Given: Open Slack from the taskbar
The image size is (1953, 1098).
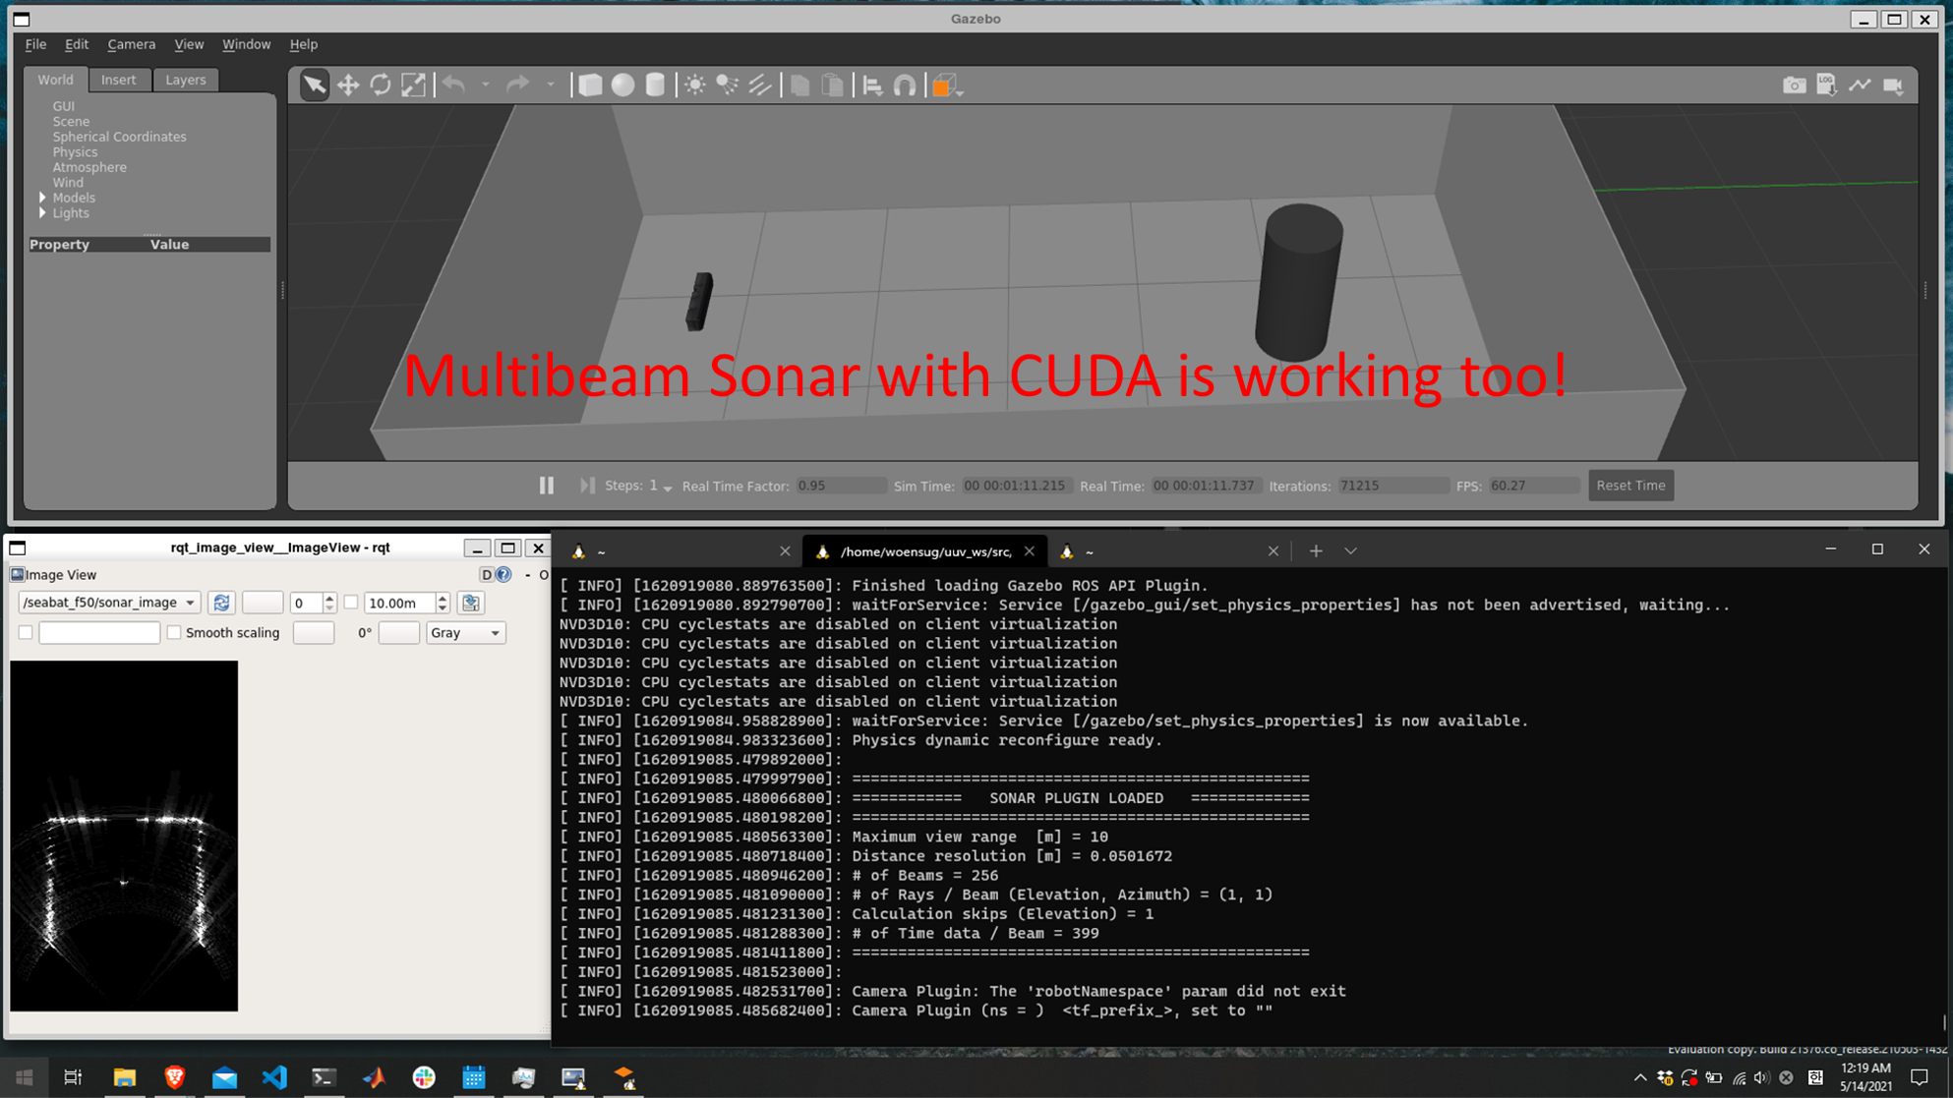Looking at the screenshot, I should [424, 1077].
